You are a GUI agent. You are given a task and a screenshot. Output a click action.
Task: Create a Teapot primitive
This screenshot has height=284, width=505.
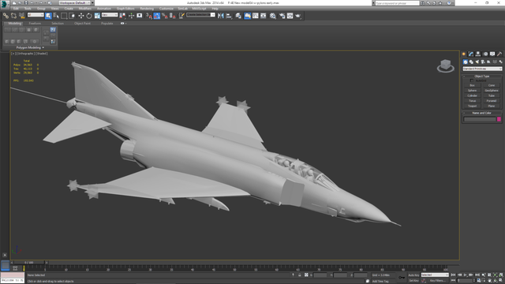(472, 106)
